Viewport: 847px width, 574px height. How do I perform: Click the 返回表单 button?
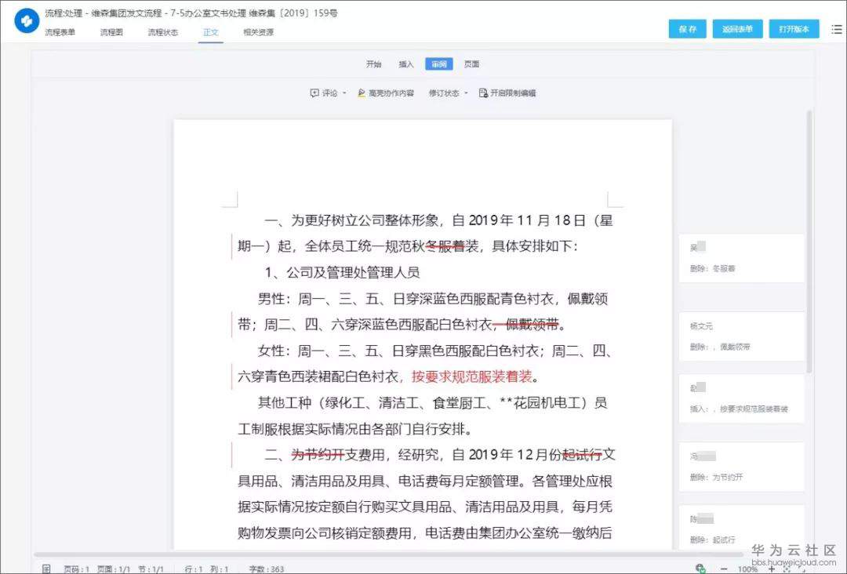(737, 27)
